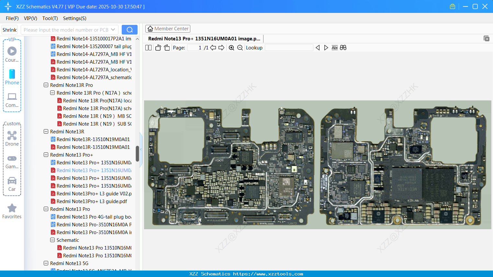Collapse the Redmi Note13 Pro+ folder
This screenshot has width=493, height=277.
click(x=46, y=155)
